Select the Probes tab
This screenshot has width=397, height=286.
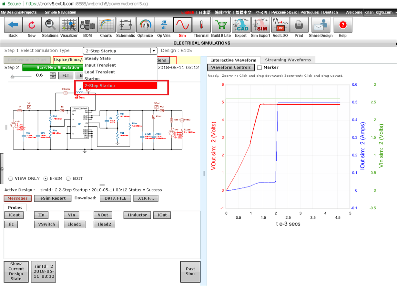[x=15, y=208]
